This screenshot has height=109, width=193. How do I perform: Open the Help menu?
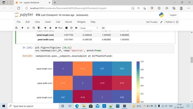pos(93,22)
